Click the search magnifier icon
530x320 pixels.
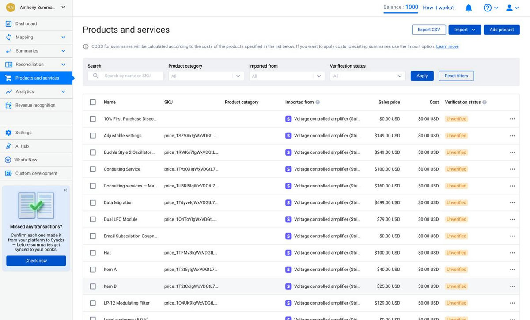coord(95,76)
